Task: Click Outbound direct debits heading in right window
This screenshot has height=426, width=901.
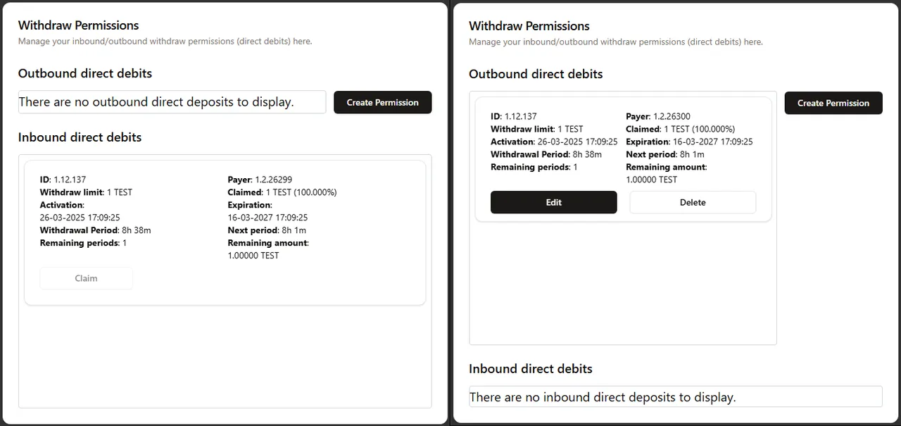Action: pyautogui.click(x=536, y=74)
